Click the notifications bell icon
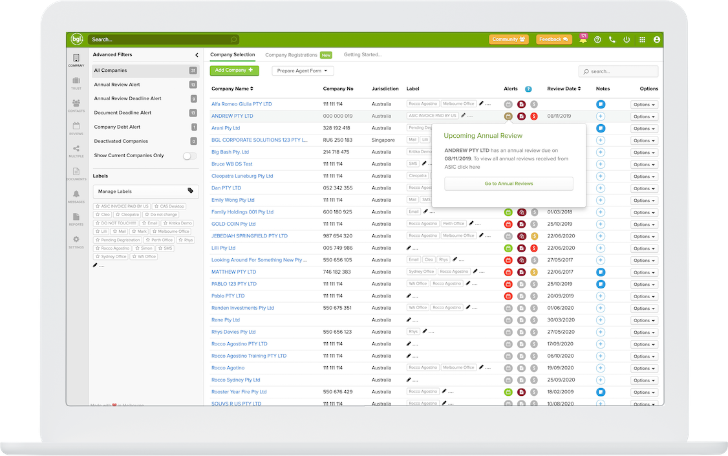728x456 pixels. (x=583, y=39)
